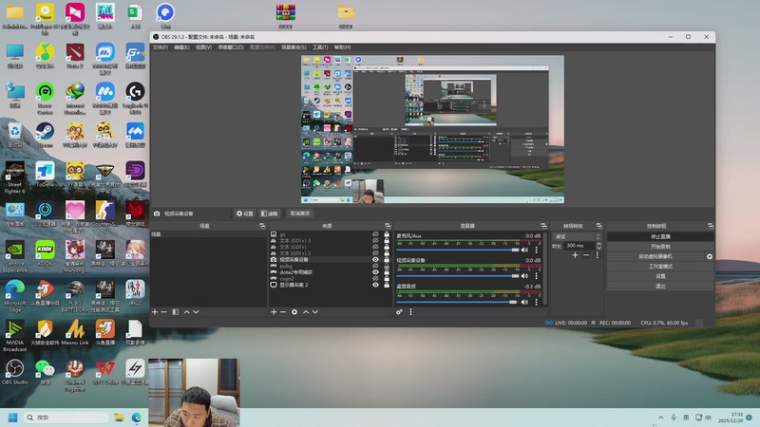
Task: Undock the Sources (来源) panel
Action: click(x=388, y=226)
